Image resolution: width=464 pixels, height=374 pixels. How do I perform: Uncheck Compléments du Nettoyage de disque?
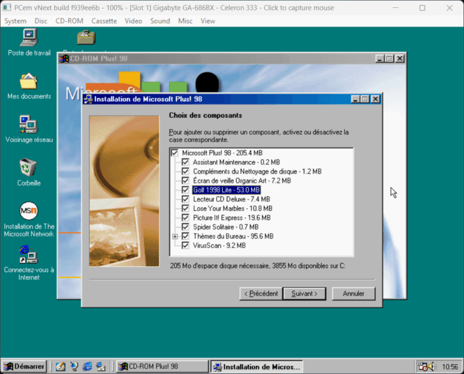(185, 171)
